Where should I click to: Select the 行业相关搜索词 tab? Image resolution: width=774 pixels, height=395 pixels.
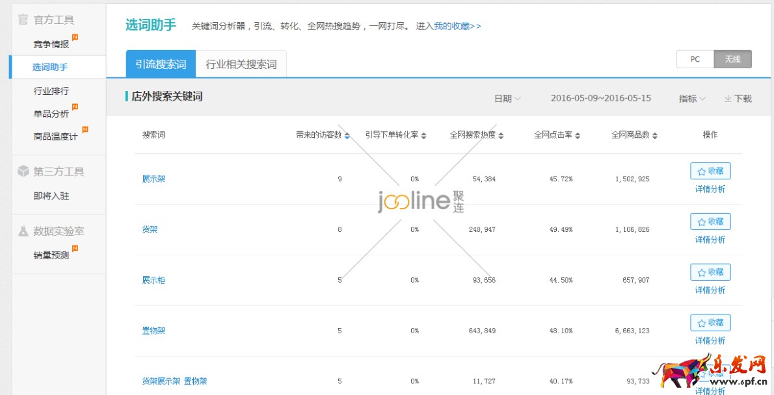pyautogui.click(x=241, y=64)
